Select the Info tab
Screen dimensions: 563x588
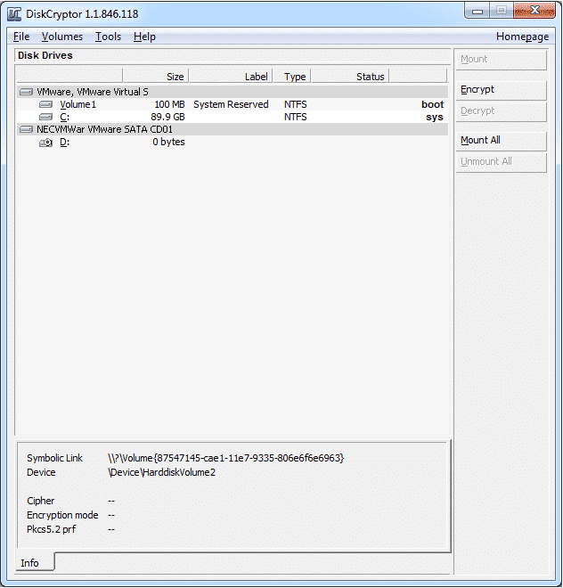[36, 562]
